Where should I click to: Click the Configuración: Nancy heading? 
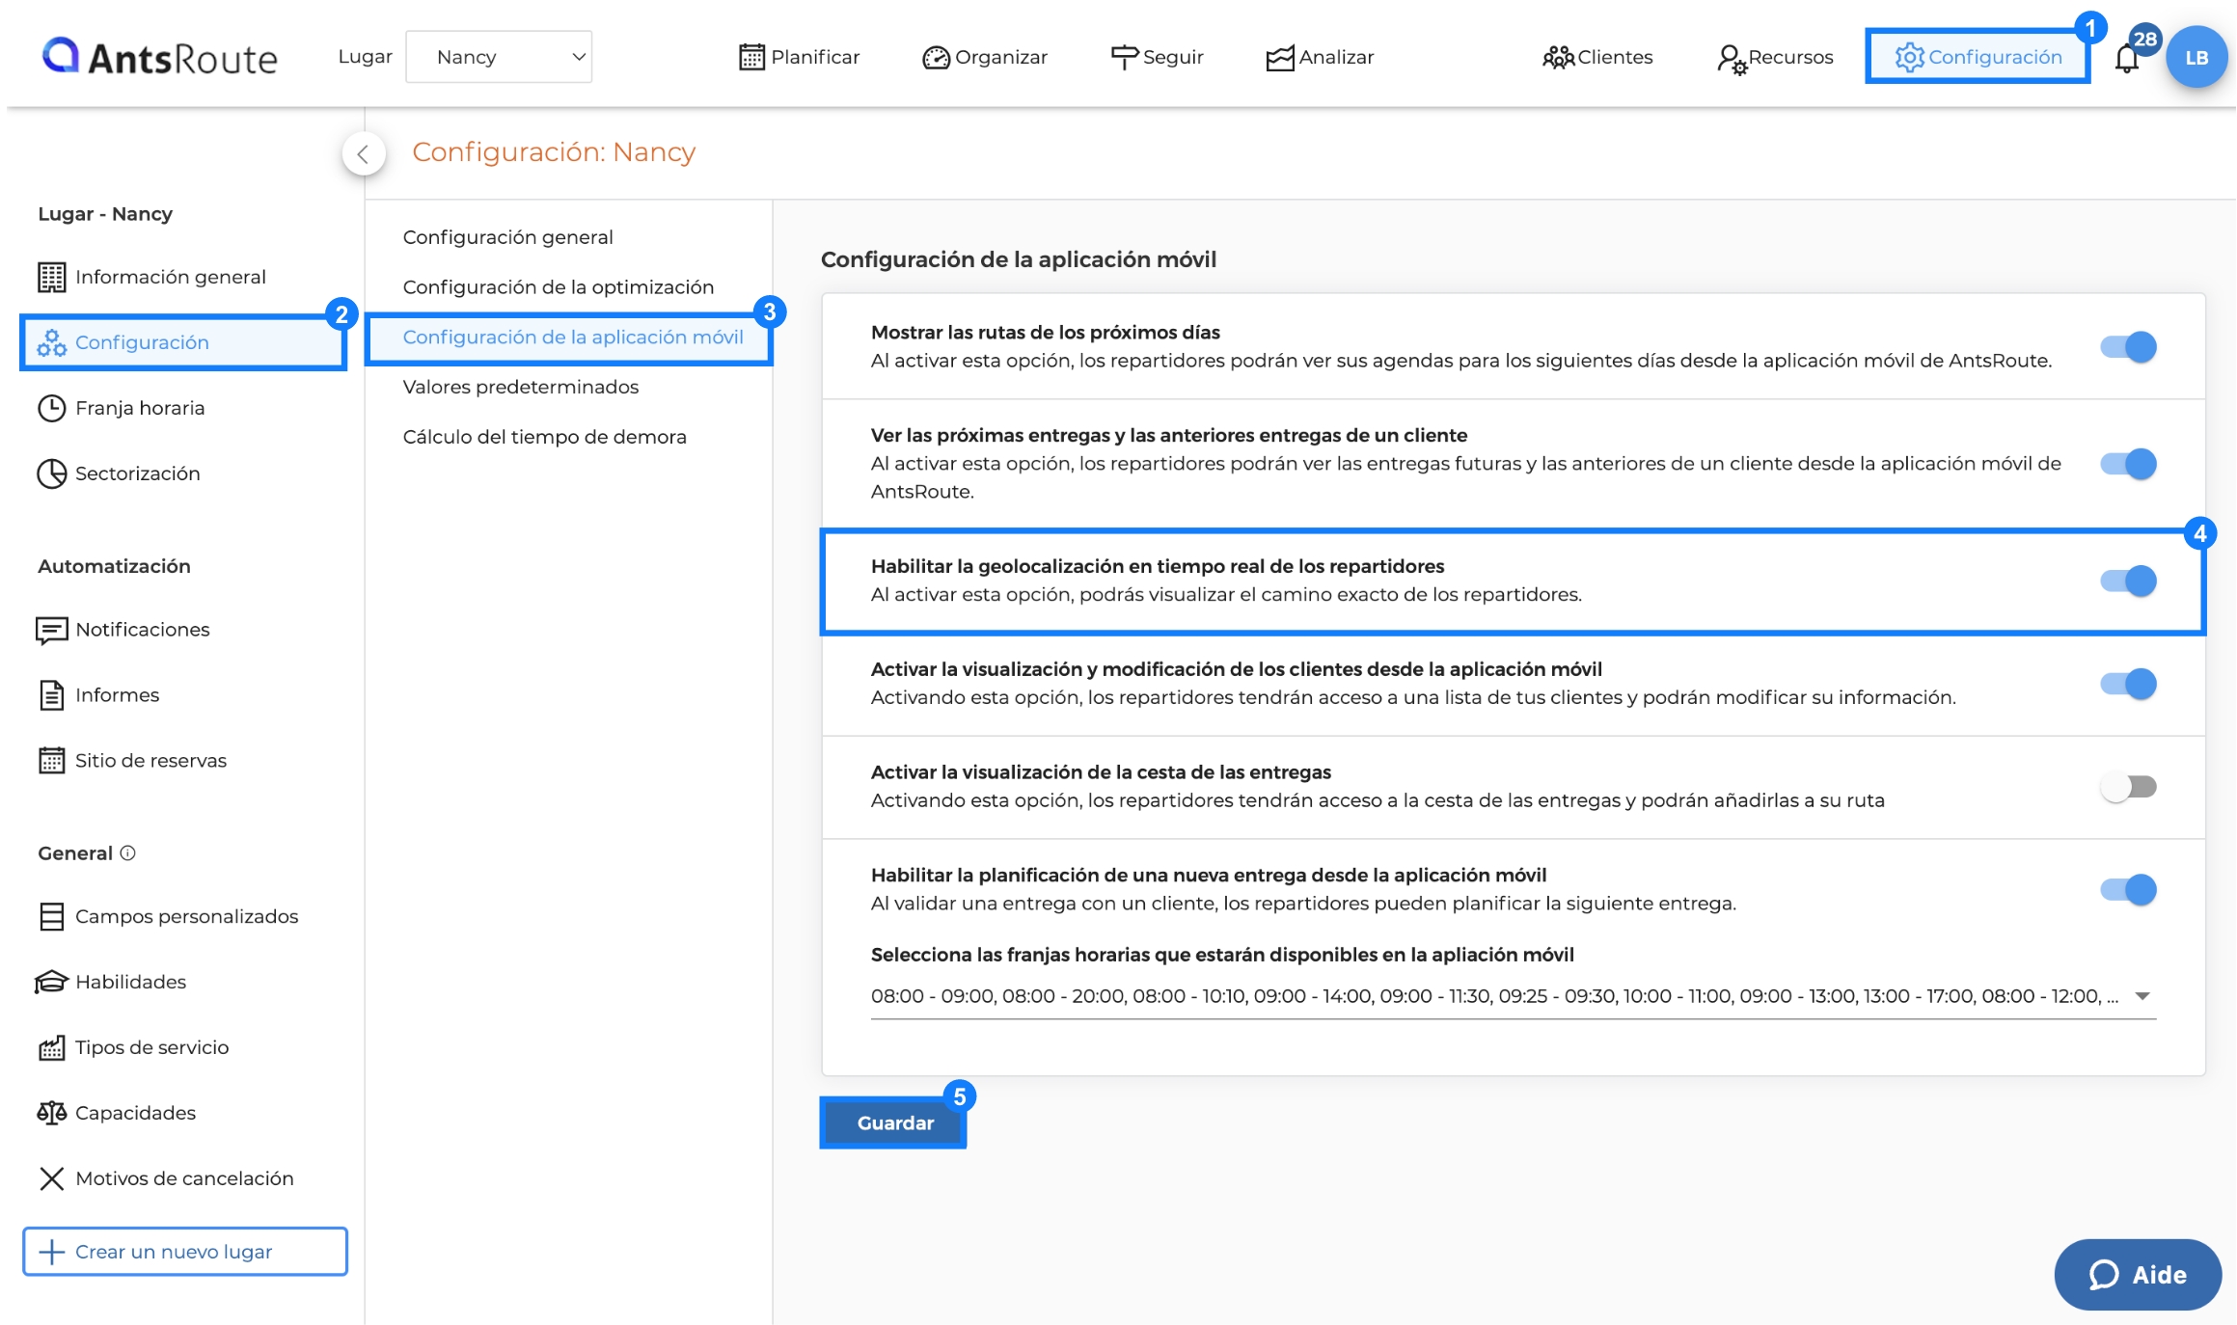[554, 152]
